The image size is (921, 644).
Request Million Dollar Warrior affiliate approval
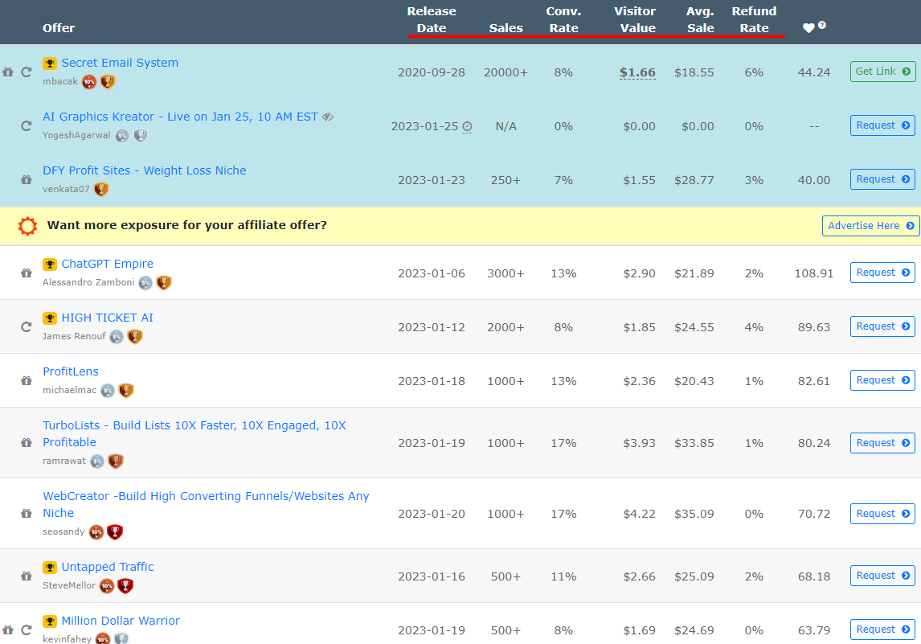882,630
